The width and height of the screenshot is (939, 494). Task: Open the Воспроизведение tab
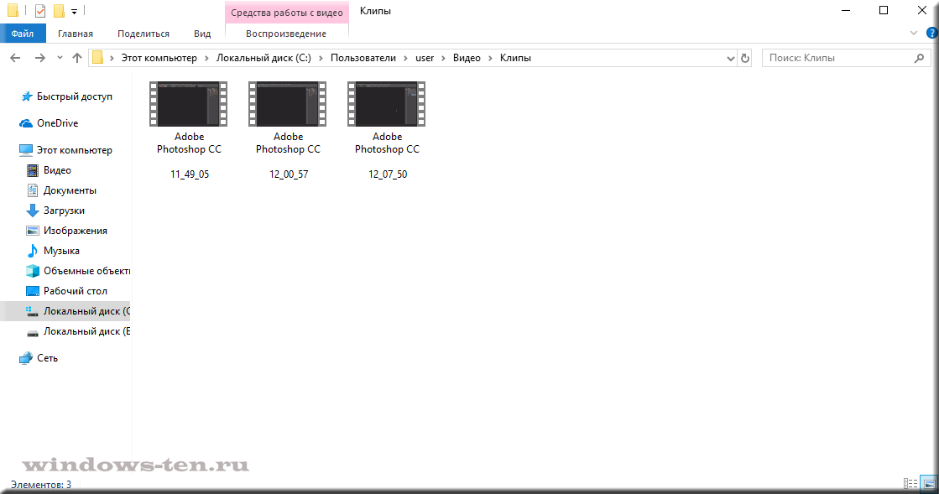(x=287, y=34)
